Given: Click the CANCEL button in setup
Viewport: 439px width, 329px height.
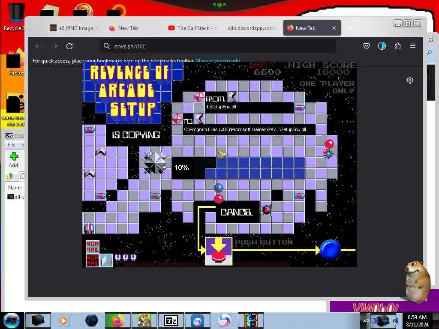Looking at the screenshot, I should click(237, 212).
